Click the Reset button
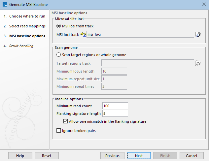Viewport: 209px width, 161px height. click(47, 155)
